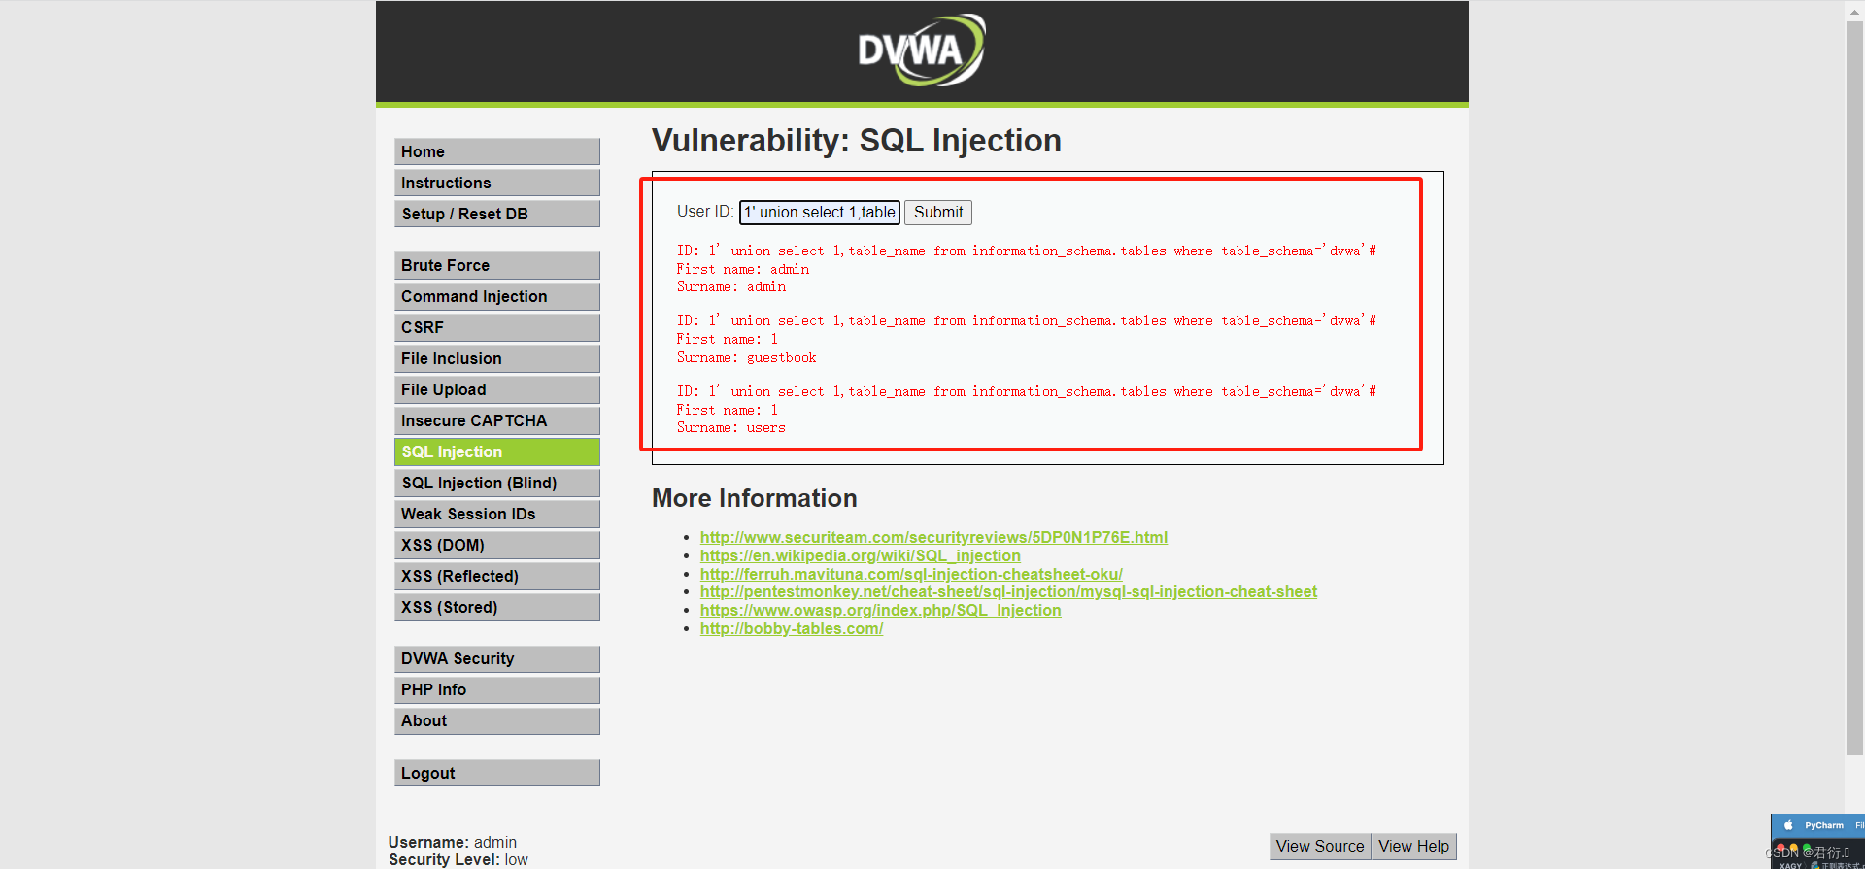Click the 'More Information' heading
The height and width of the screenshot is (869, 1865).
point(754,498)
